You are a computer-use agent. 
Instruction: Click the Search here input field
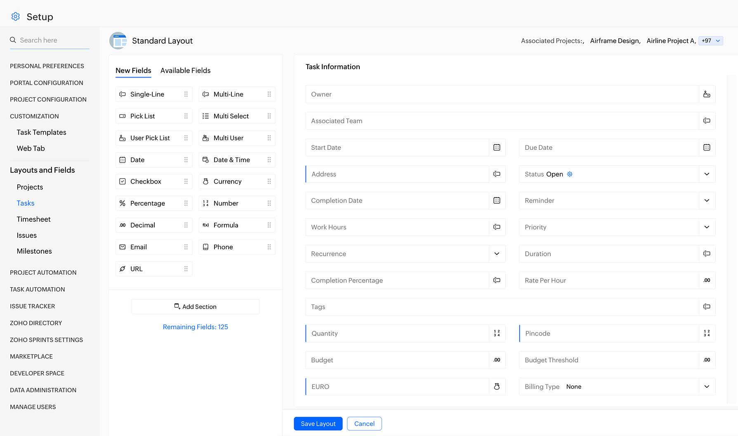(x=54, y=40)
